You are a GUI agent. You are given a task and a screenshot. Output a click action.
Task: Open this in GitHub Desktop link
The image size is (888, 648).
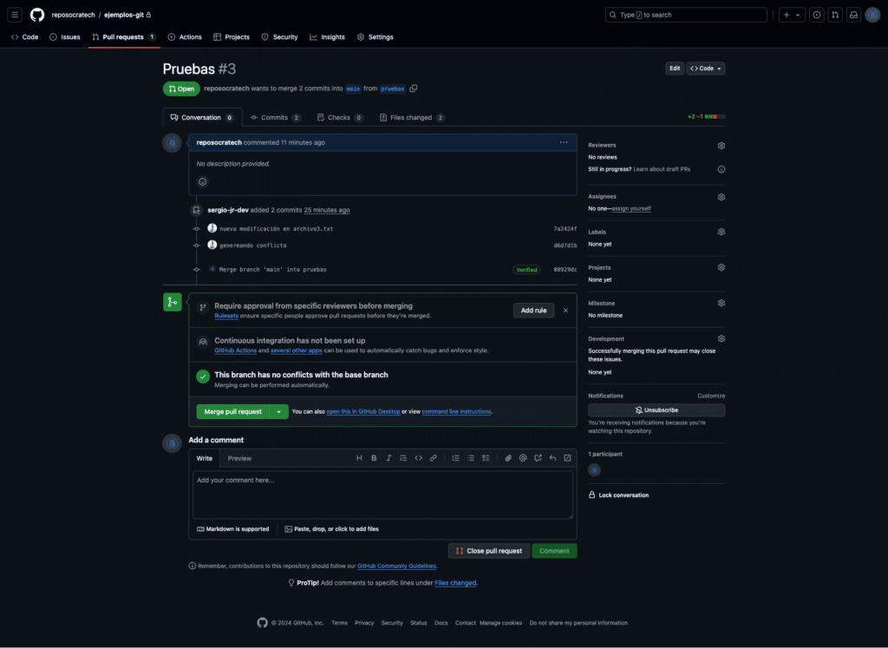pyautogui.click(x=363, y=412)
